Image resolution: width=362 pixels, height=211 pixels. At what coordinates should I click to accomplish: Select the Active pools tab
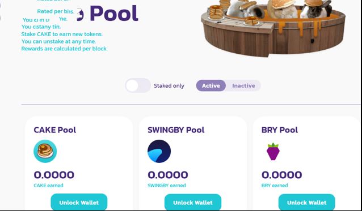(211, 85)
